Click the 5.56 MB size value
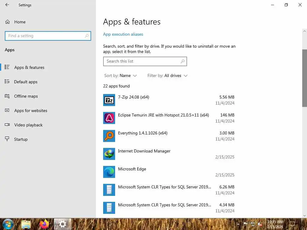307x230 pixels. point(227,97)
